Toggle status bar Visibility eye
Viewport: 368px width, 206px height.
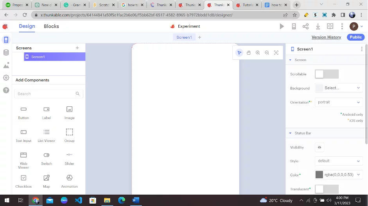320,147
